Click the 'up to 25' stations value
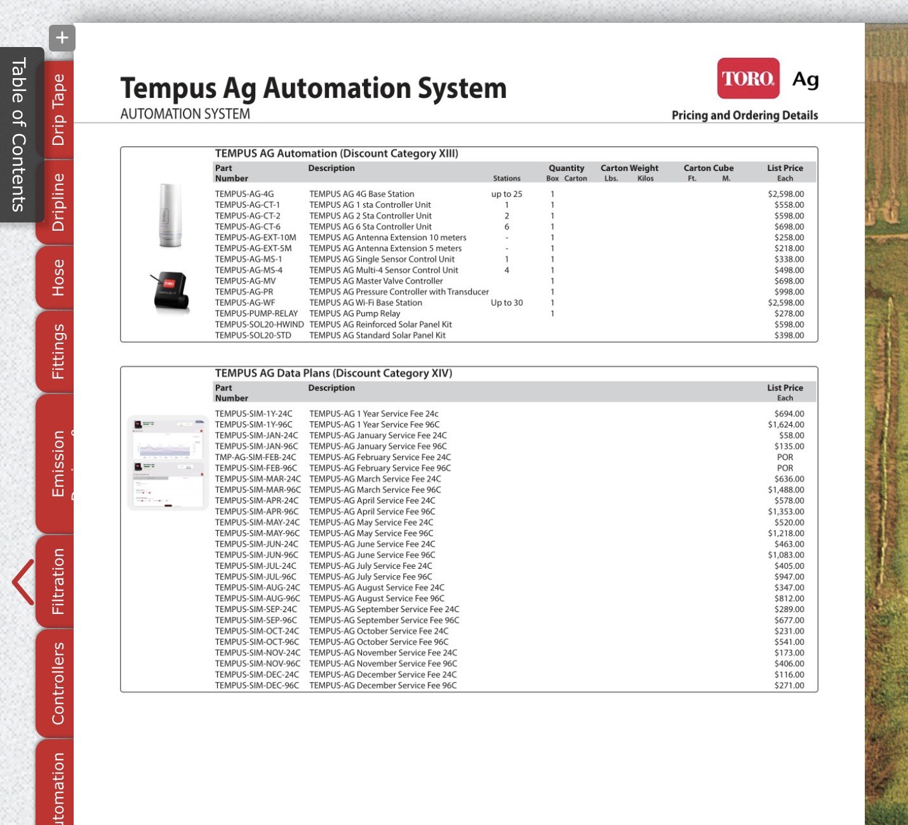908x825 pixels. point(507,194)
